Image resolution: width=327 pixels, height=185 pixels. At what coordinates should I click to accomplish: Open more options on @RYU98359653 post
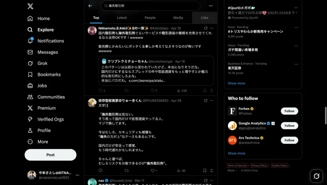(212, 101)
